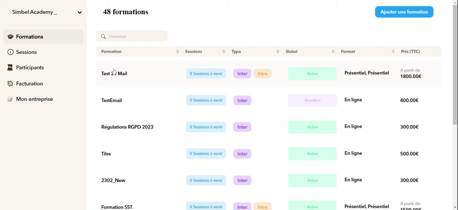This screenshot has height=210, width=458.
Task: Open the Régulations RGPD 2023 formation
Action: click(x=127, y=127)
